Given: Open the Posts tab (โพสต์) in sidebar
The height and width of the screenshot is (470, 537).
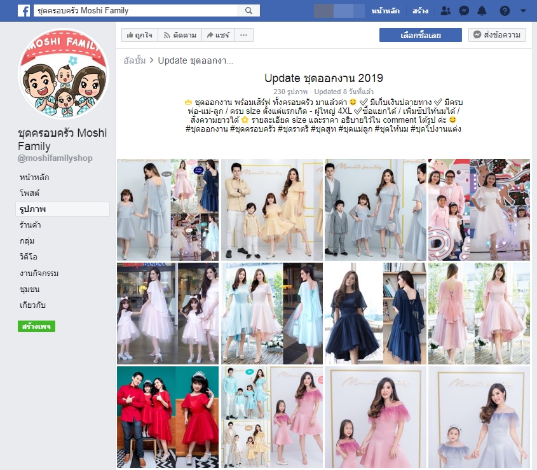Looking at the screenshot, I should tap(30, 193).
